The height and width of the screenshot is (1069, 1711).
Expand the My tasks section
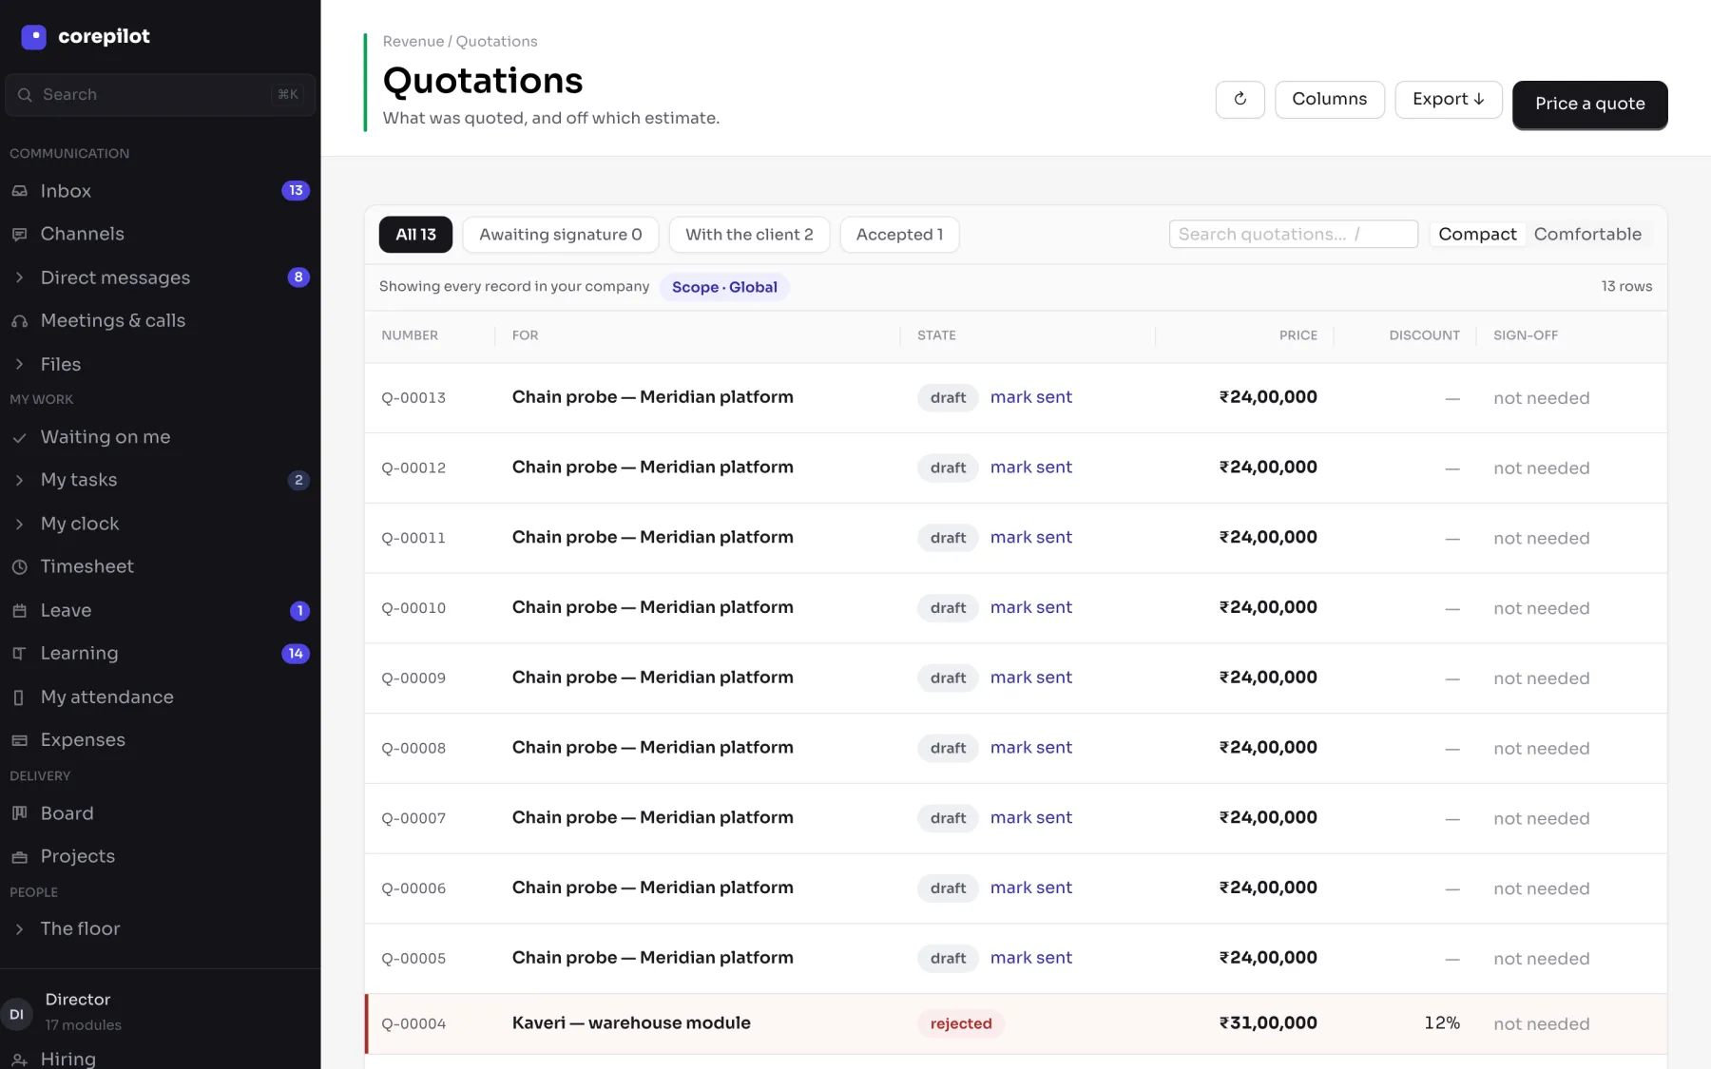[19, 480]
